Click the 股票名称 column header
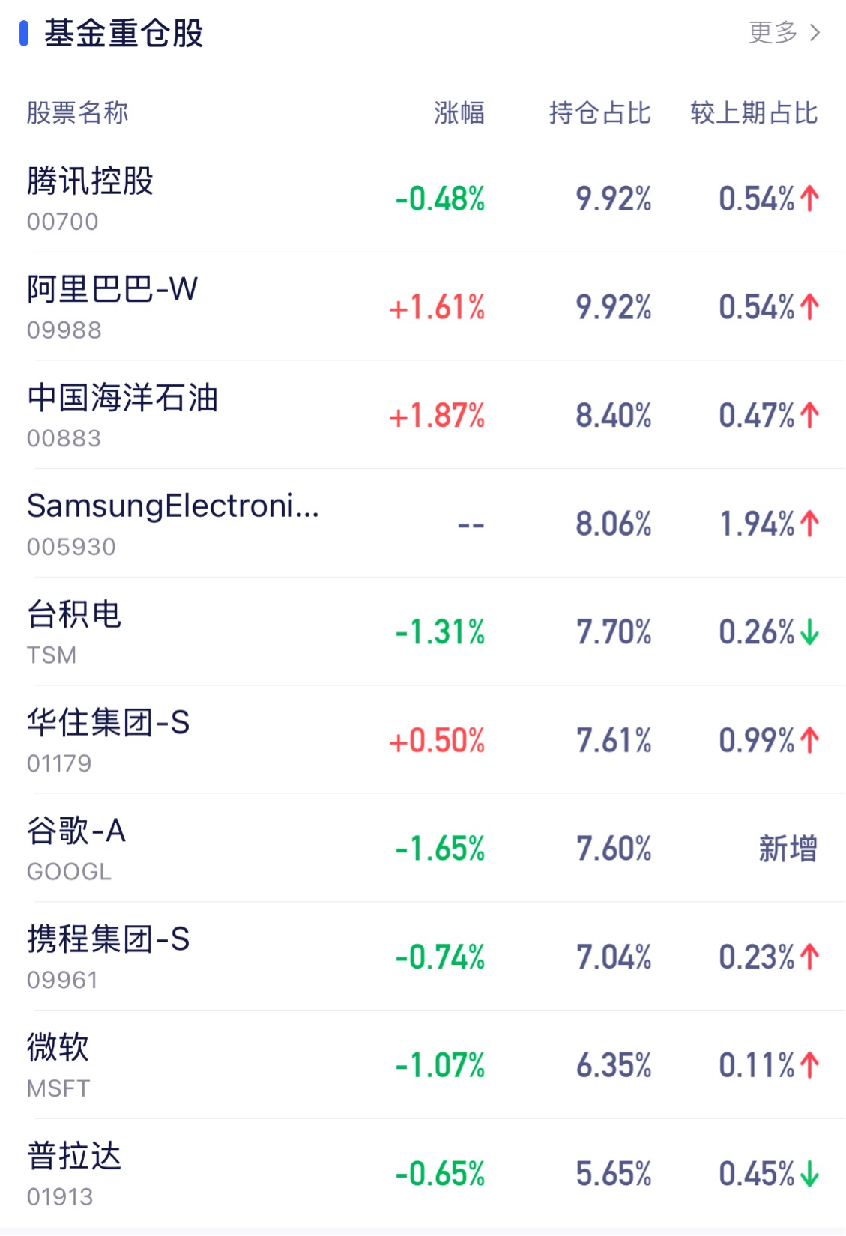Image resolution: width=846 pixels, height=1236 pixels. 77,113
